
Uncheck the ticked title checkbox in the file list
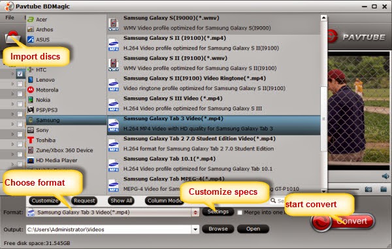tap(20, 74)
